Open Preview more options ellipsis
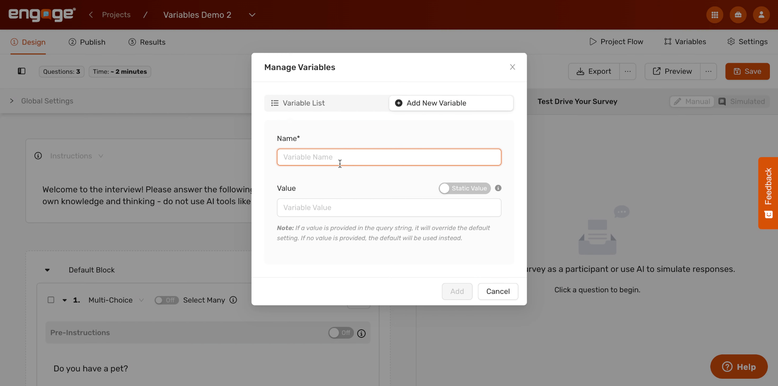Screen dimensions: 778x386 tap(708, 71)
